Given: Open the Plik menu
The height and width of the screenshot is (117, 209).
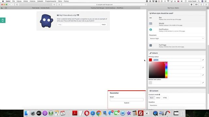Looking at the screenshot, I should [x=13, y=1].
